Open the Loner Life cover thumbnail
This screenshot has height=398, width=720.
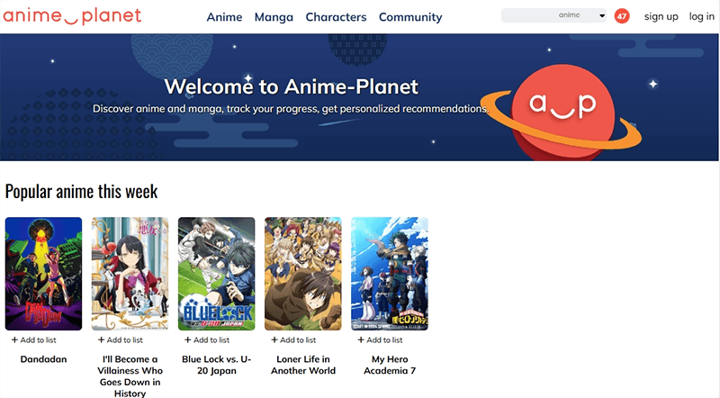point(303,274)
